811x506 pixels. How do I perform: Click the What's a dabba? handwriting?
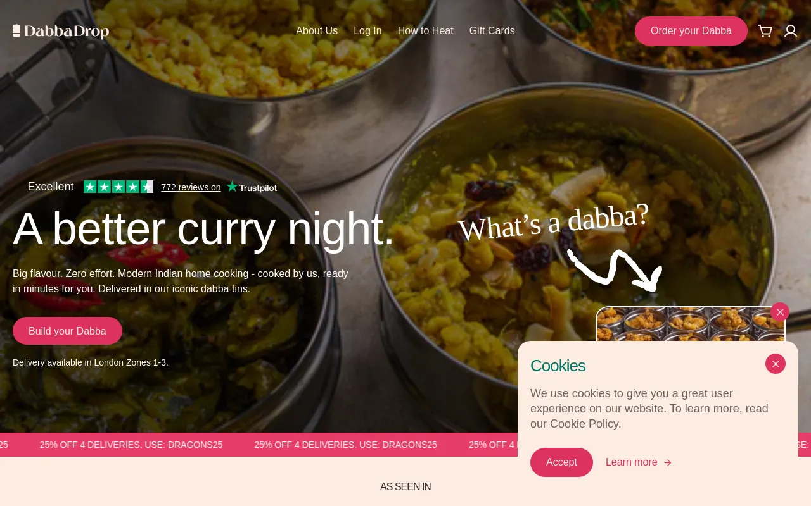click(554, 223)
